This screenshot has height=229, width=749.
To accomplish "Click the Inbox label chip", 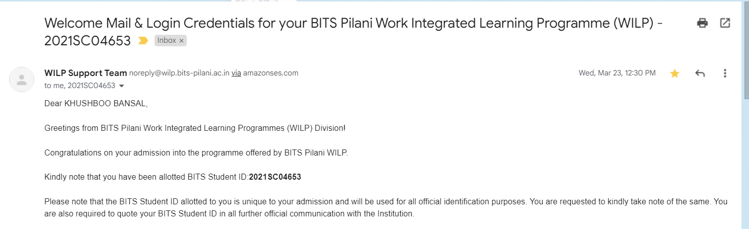I will point(167,41).
